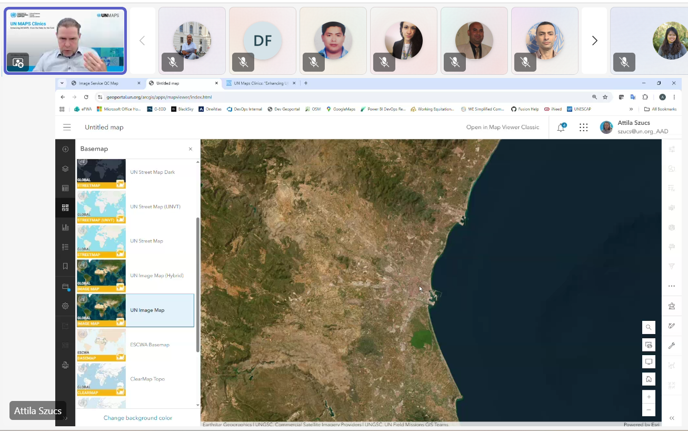This screenshot has width=688, height=431.
Task: Collapse the right-side settings toolbar
Action: coord(672,418)
